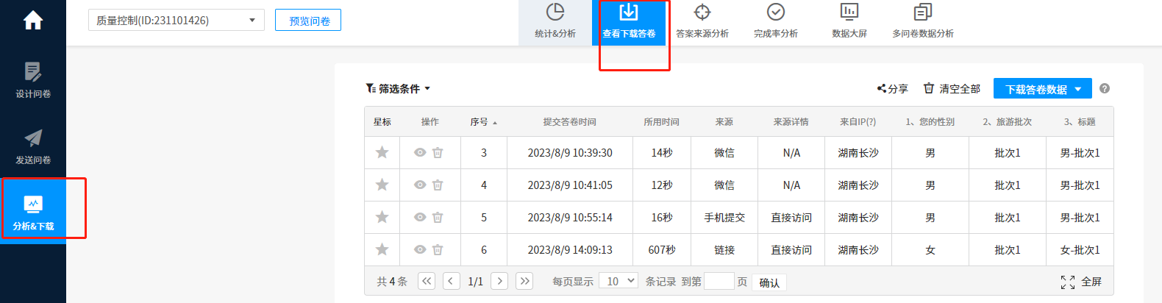Enter full screen with 全屏 icon
The image size is (1162, 303).
[1081, 282]
